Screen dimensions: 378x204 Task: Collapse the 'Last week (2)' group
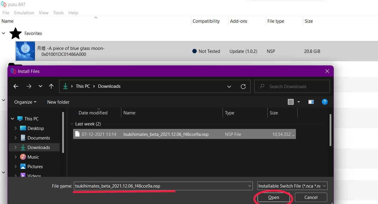72,124
